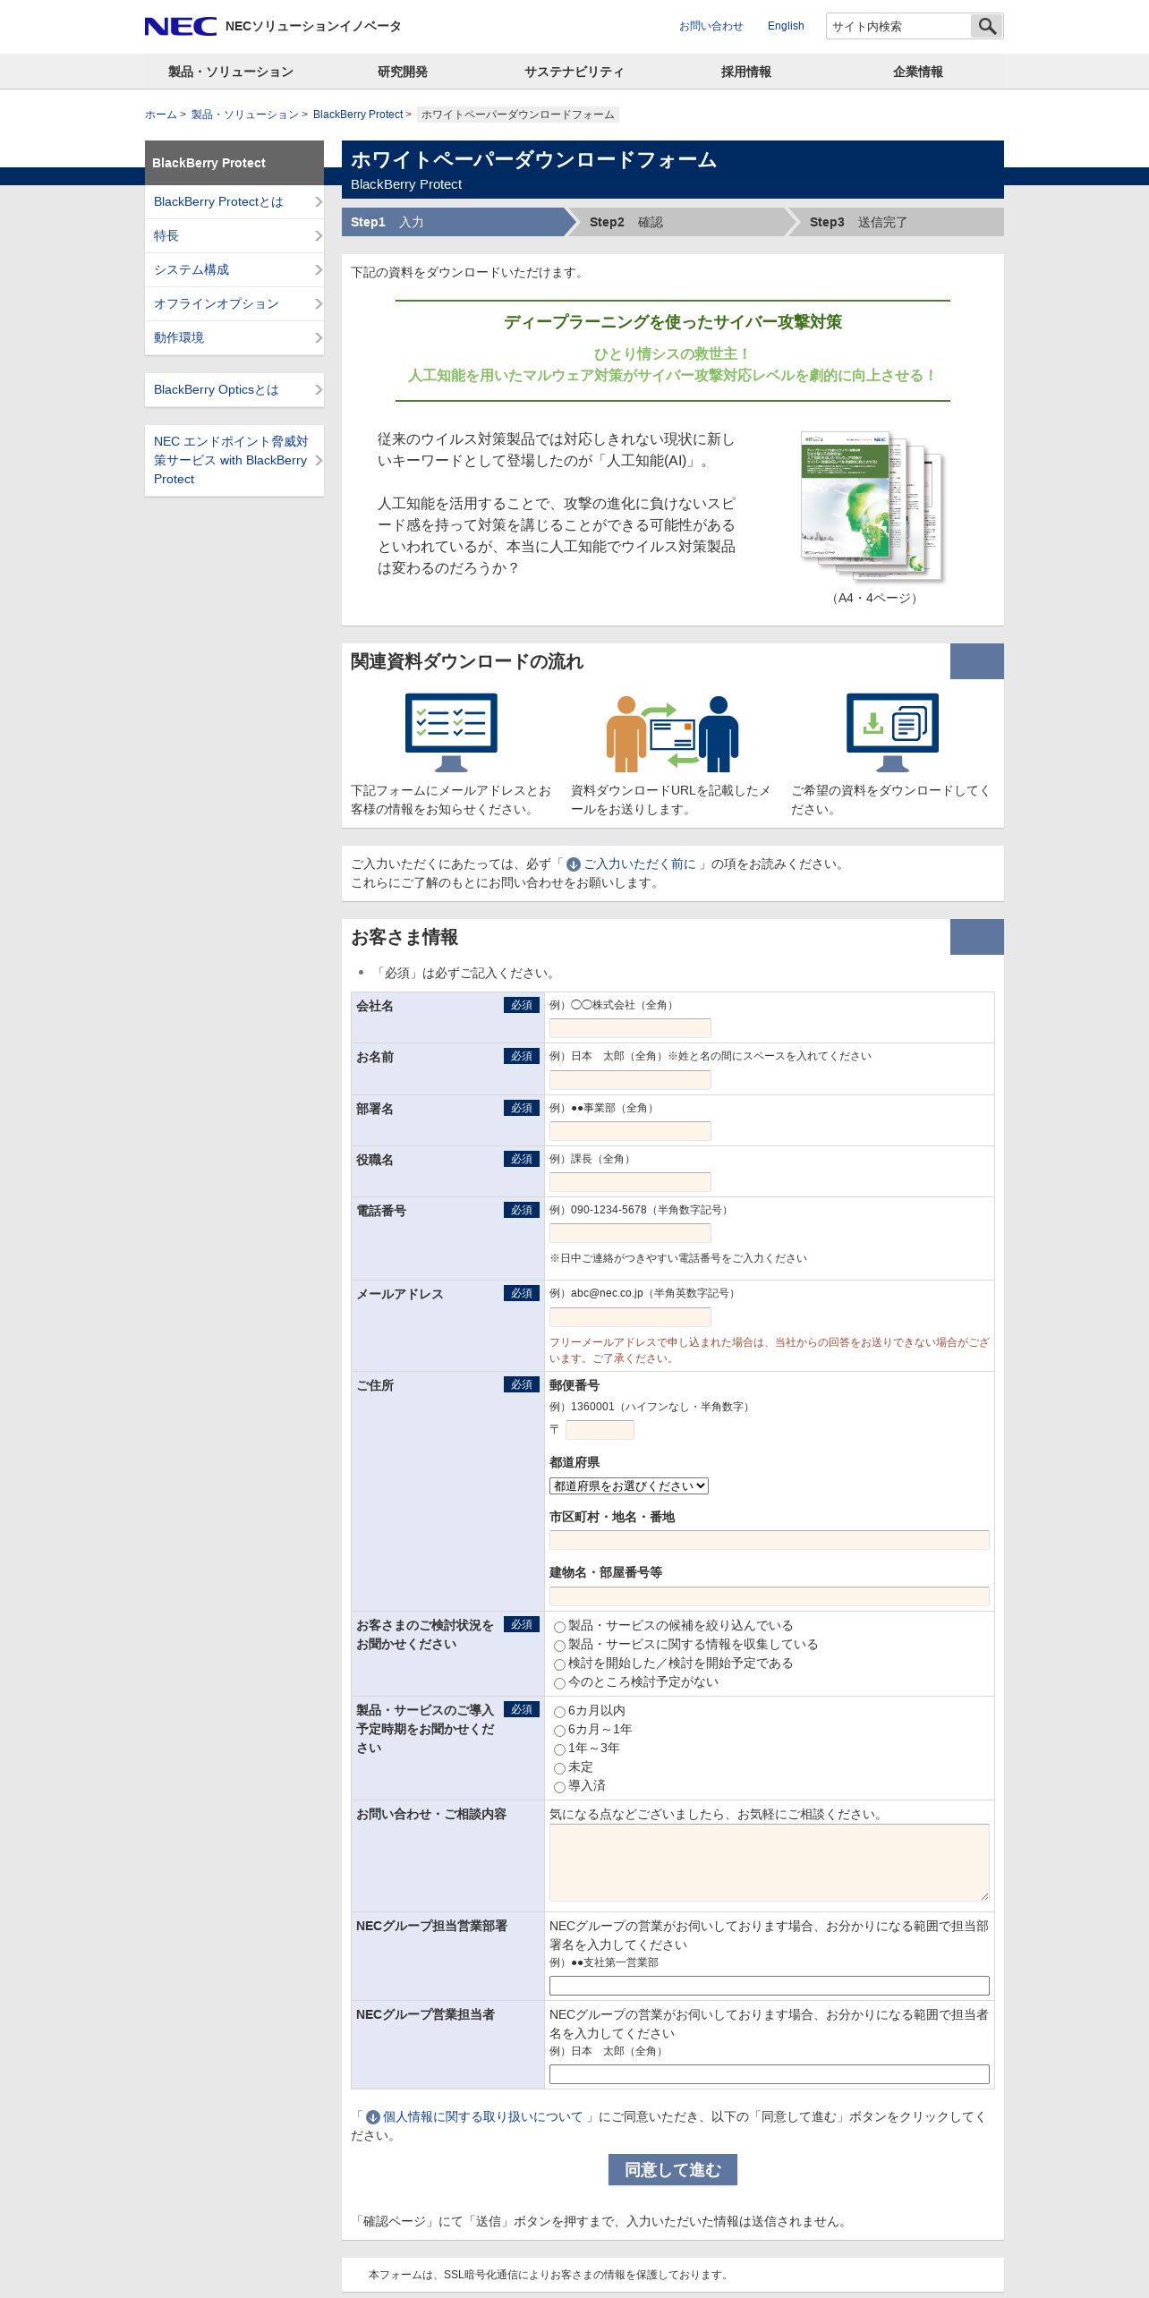Viewport: 1149px width, 2298px height.
Task: Click the NEC logo in the header
Action: [181, 26]
